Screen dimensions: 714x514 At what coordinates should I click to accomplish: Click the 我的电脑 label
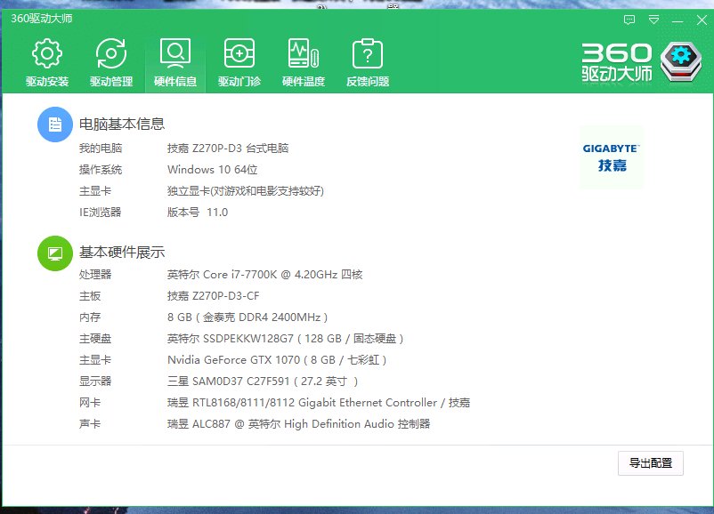(x=101, y=149)
